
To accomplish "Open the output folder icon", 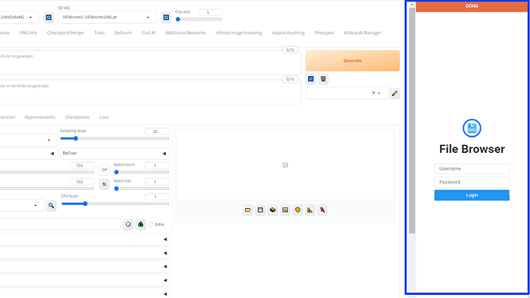I will tap(248, 210).
